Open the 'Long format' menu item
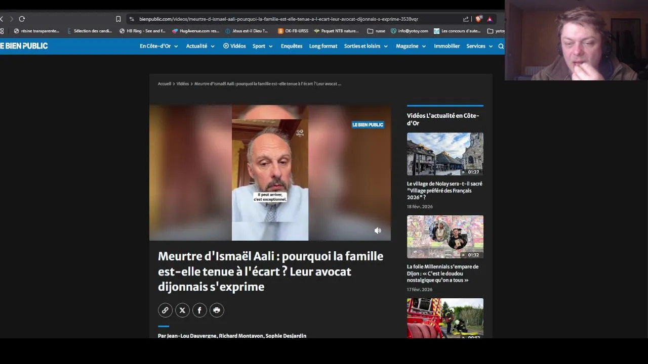Viewport: 648px width, 364px height. click(x=323, y=46)
